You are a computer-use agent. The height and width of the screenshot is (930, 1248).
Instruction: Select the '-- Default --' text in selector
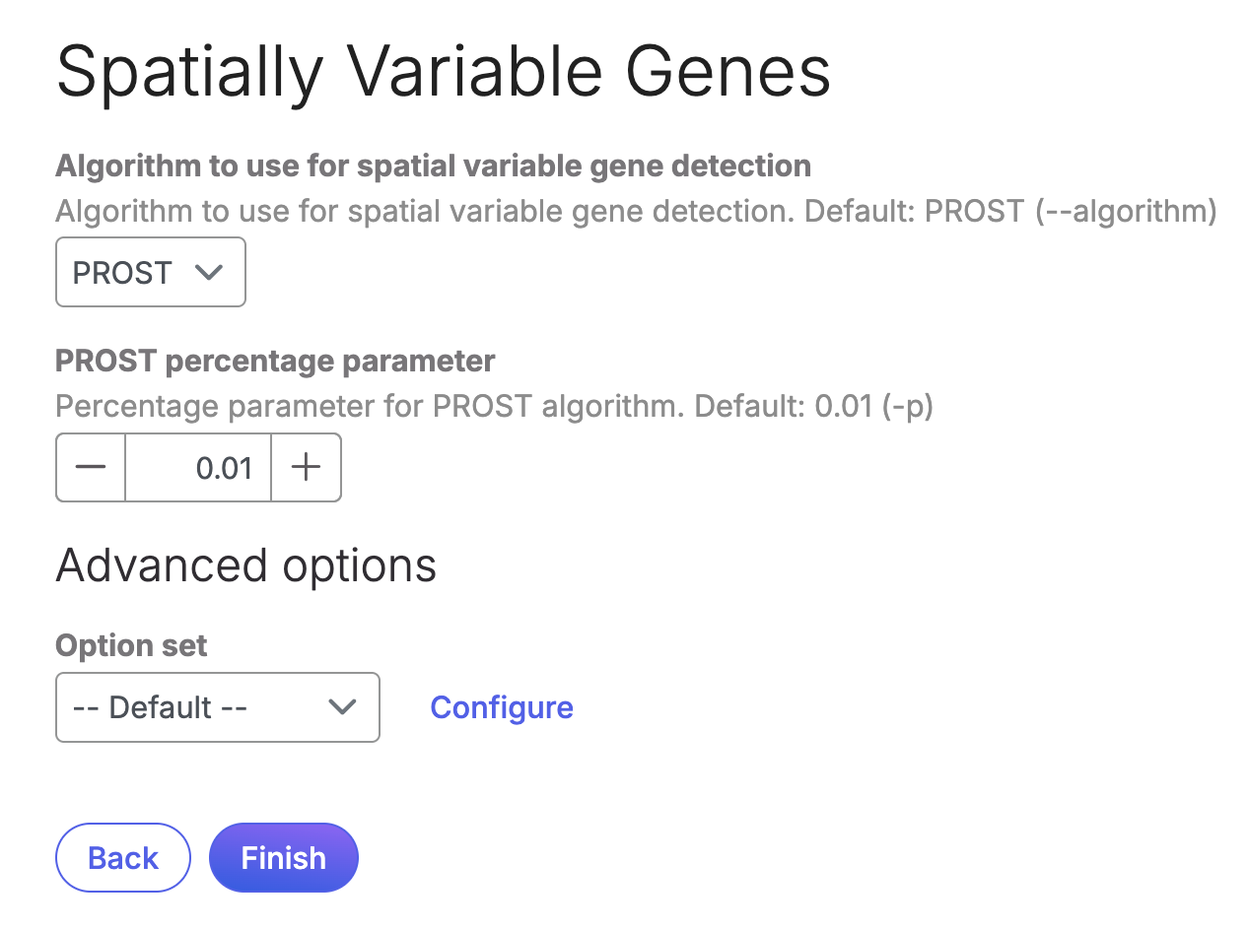[161, 707]
